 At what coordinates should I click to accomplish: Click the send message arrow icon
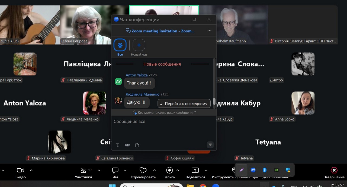click(210, 145)
